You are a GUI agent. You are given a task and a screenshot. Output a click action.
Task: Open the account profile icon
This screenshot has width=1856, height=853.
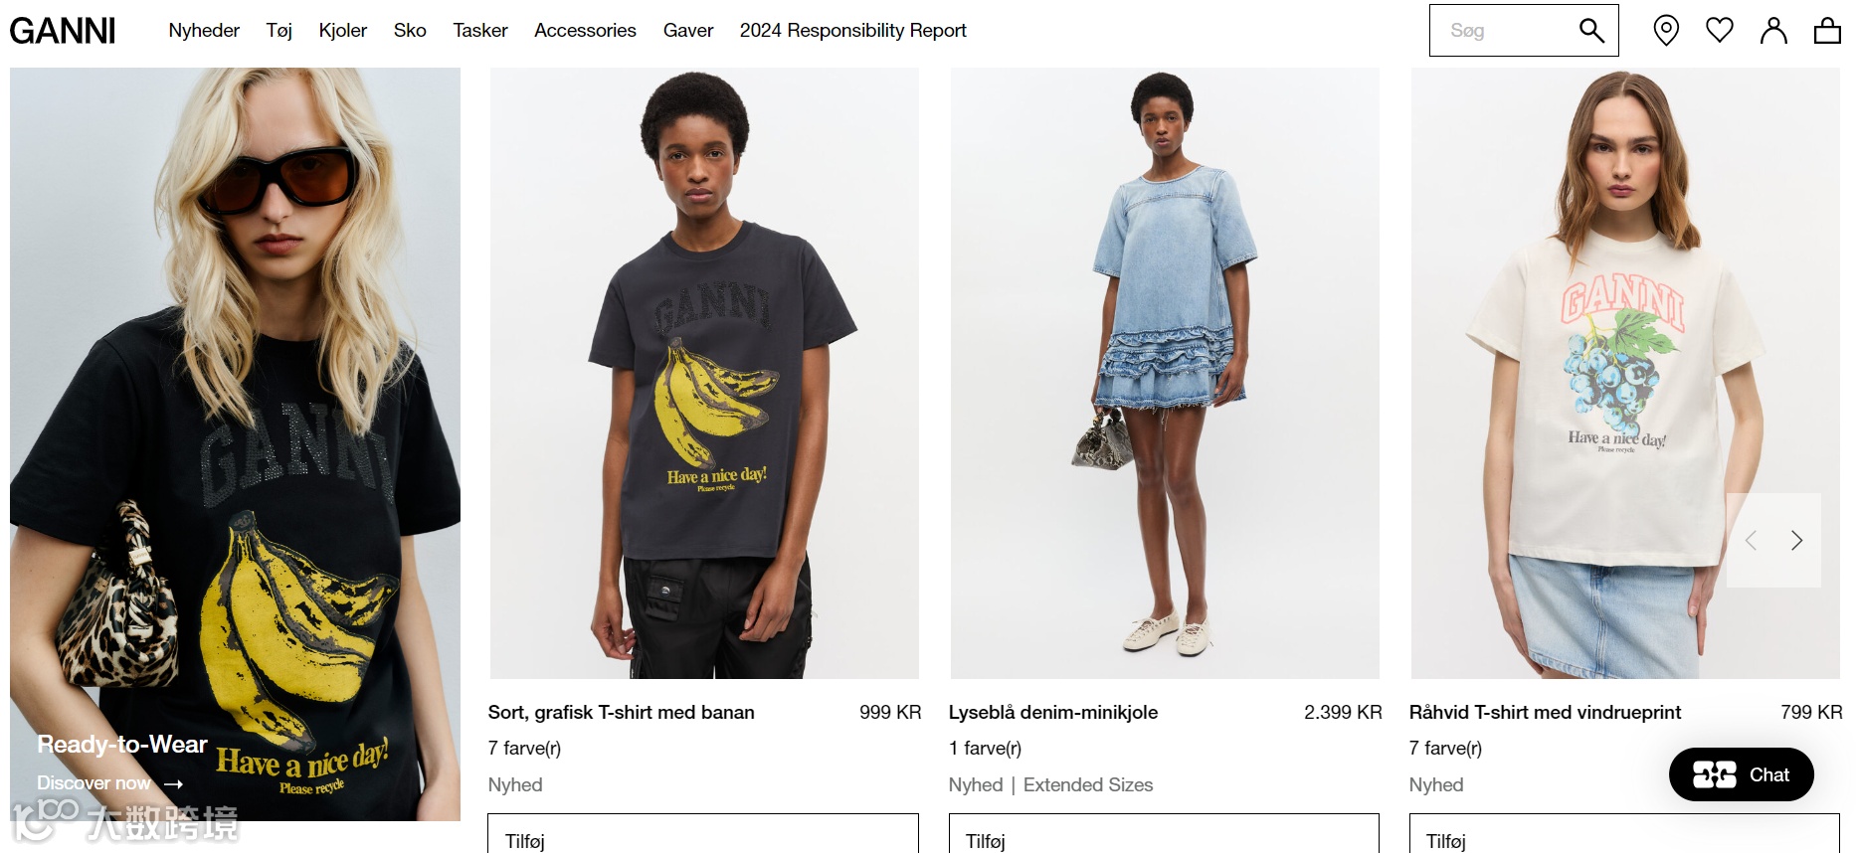click(1773, 31)
